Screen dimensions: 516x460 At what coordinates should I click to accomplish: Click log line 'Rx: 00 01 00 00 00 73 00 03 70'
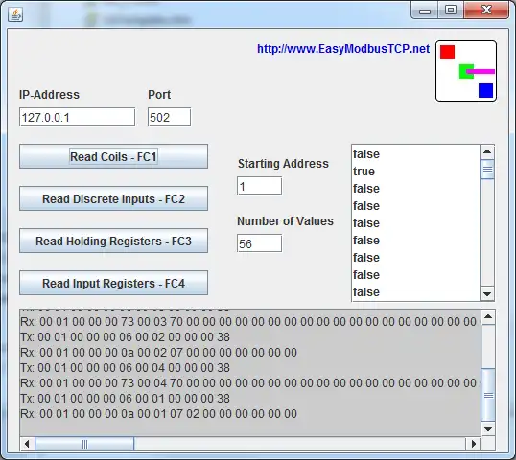pos(250,322)
